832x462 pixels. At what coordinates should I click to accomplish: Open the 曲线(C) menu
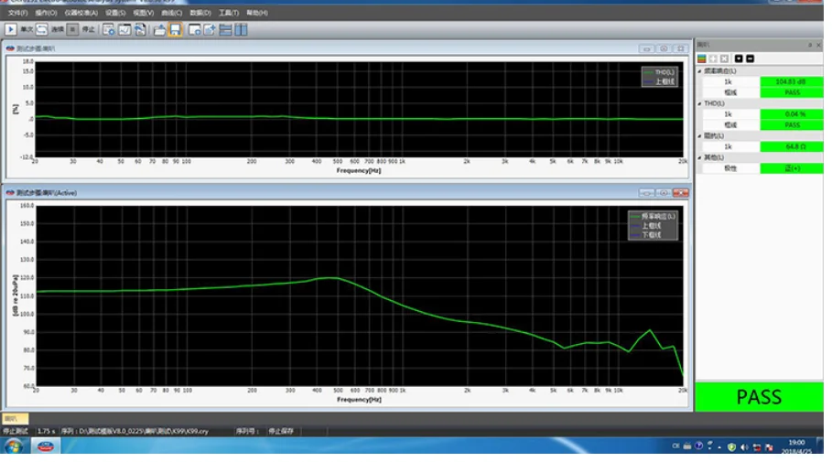click(x=171, y=13)
